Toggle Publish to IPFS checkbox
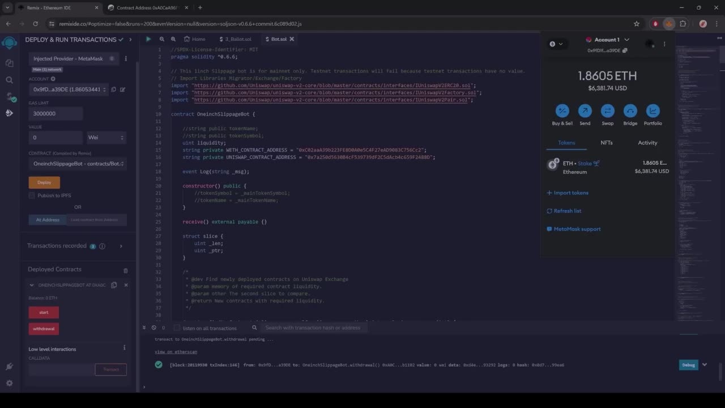Viewport: 725px width, 408px height. pyautogui.click(x=32, y=195)
